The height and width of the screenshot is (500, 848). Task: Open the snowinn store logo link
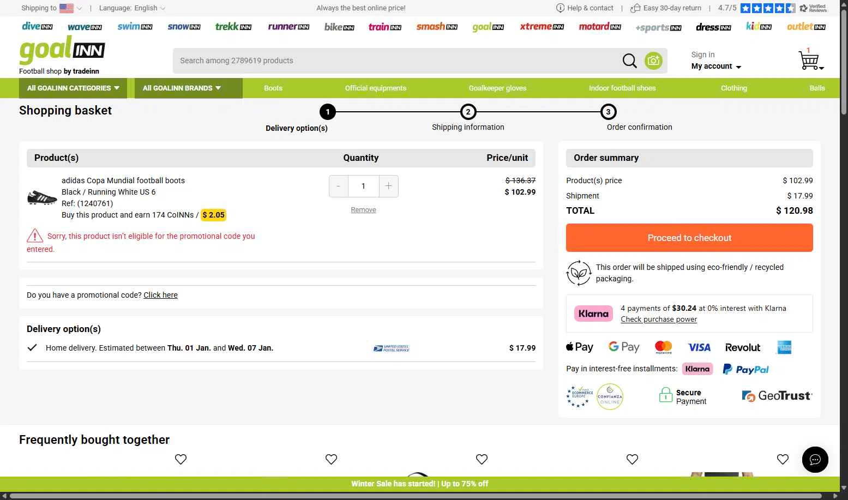[x=184, y=26]
